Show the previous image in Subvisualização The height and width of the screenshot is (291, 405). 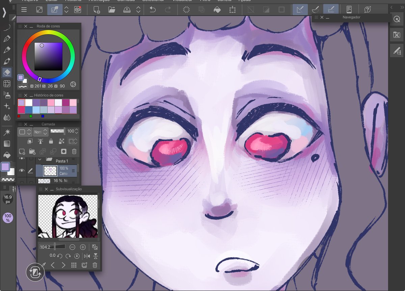pyautogui.click(x=53, y=265)
